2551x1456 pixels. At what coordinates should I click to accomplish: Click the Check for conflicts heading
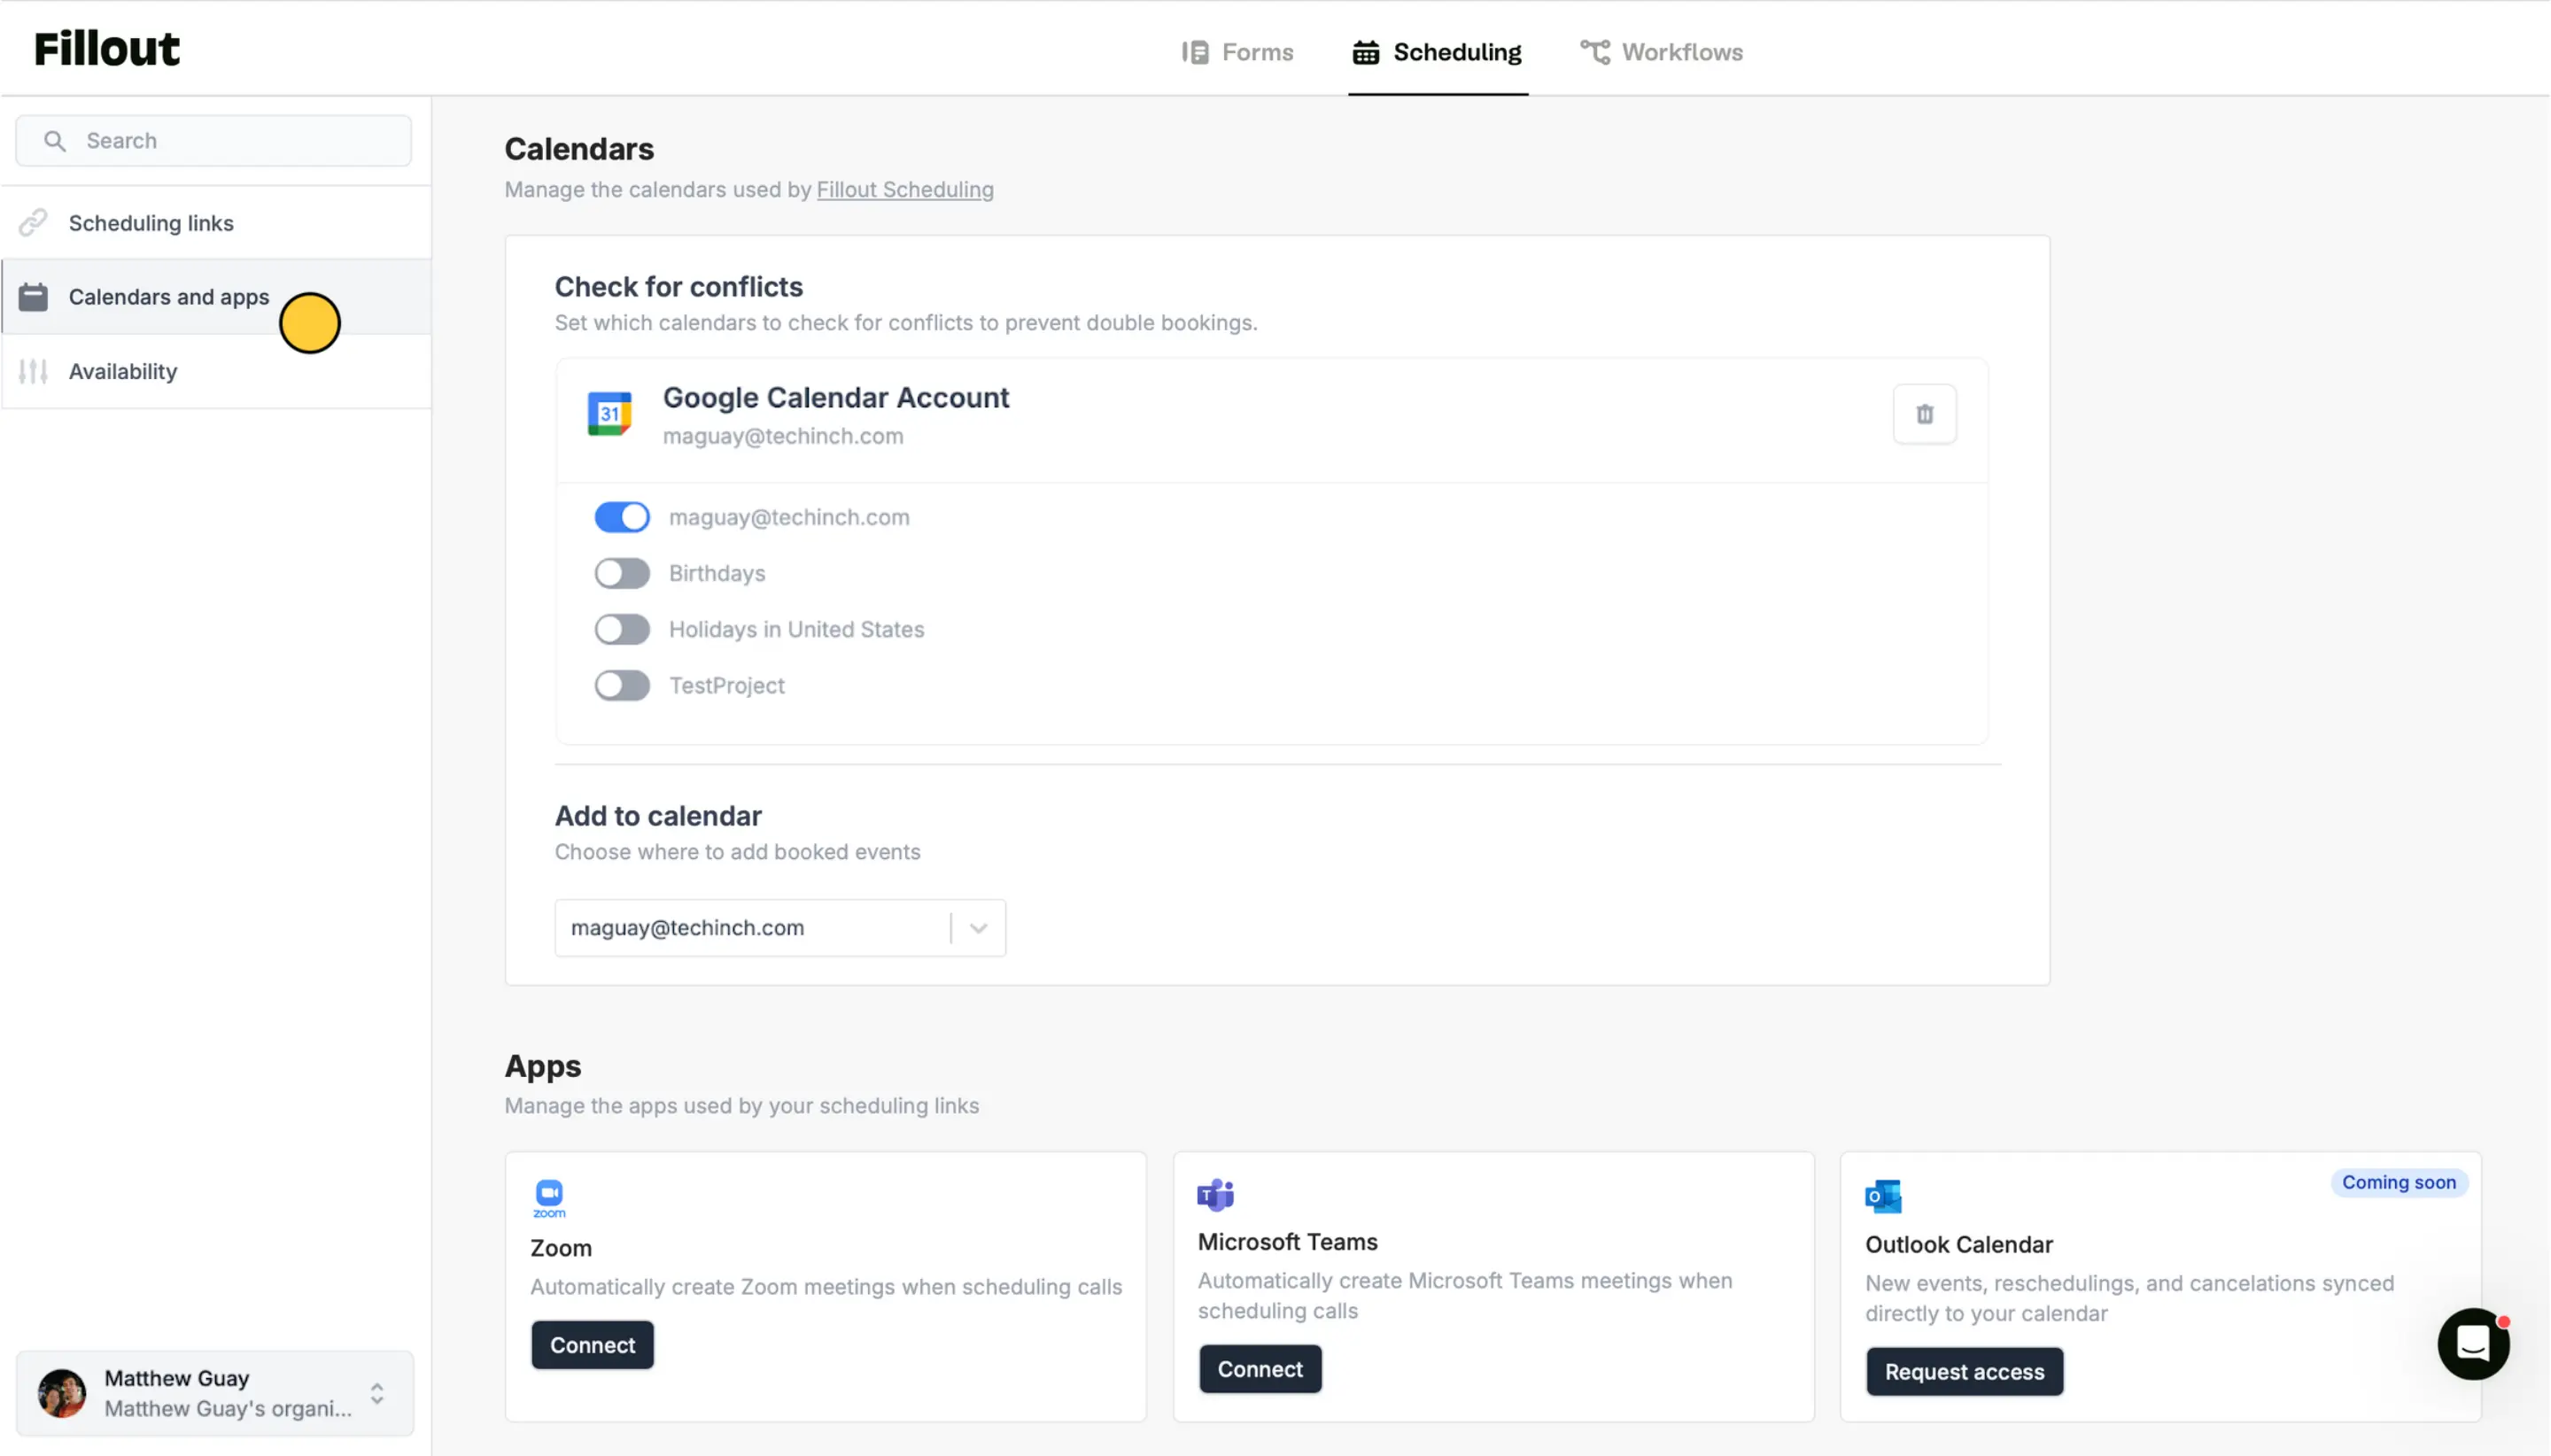[x=679, y=287]
